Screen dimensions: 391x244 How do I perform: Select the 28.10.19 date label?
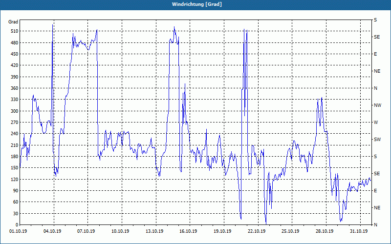[325, 231]
